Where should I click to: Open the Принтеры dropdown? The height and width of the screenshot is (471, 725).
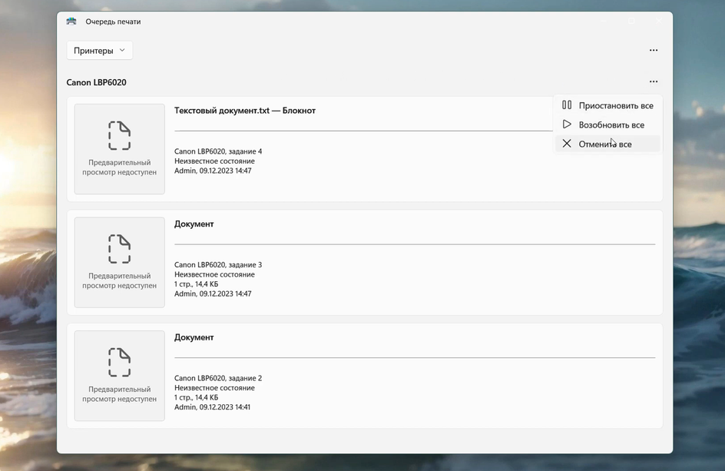pyautogui.click(x=99, y=51)
